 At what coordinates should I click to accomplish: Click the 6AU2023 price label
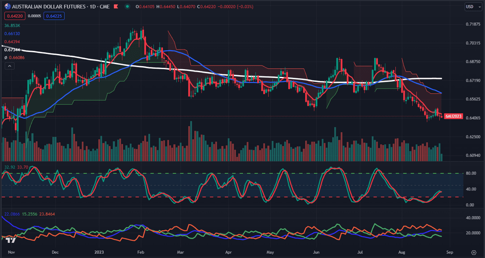click(453, 116)
